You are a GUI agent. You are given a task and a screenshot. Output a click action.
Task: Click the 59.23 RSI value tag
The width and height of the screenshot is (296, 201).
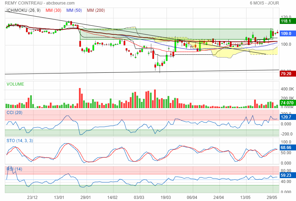pos(287,175)
